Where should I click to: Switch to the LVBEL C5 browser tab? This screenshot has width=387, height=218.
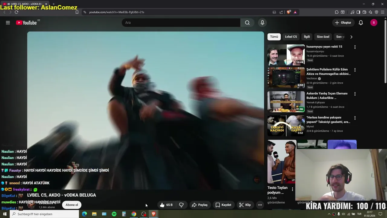[25, 4]
